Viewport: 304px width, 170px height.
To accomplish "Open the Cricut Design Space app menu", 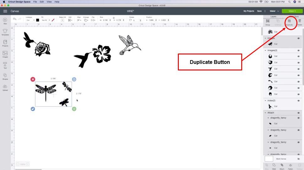I will click(x=19, y=2).
